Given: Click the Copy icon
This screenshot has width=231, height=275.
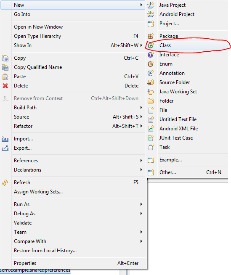Looking at the screenshot, I should (x=5, y=58).
